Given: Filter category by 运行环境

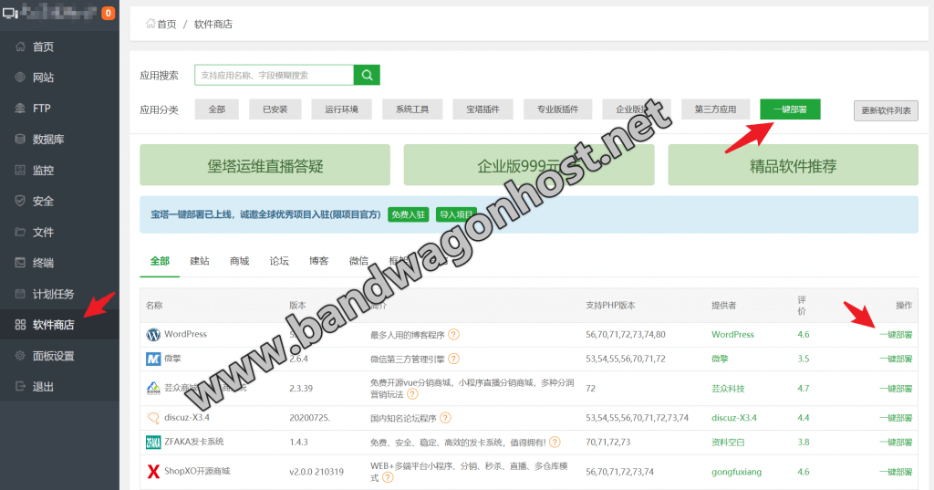Looking at the screenshot, I should tap(341, 109).
